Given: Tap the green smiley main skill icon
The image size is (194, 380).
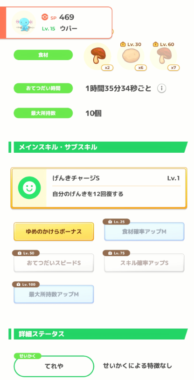Looking at the screenshot, I should (29, 188).
